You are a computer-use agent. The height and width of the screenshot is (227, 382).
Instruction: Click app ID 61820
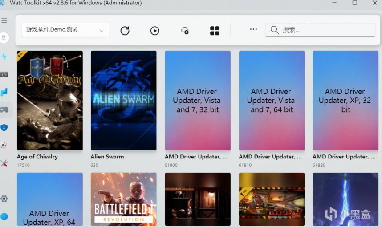pyautogui.click(x=319, y=165)
